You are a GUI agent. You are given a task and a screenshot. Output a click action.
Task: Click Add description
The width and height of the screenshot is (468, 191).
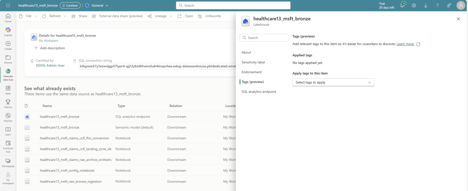[49, 48]
